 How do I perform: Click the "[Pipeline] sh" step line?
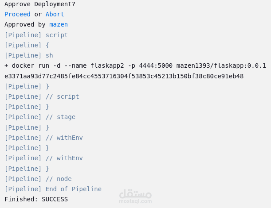[x=29, y=55]
